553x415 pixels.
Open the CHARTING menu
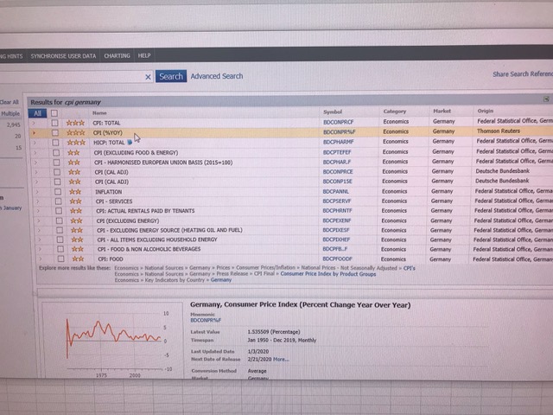[117, 55]
